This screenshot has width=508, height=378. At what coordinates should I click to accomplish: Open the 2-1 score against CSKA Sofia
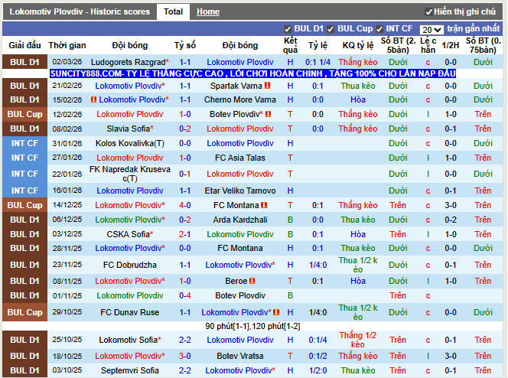tap(185, 234)
